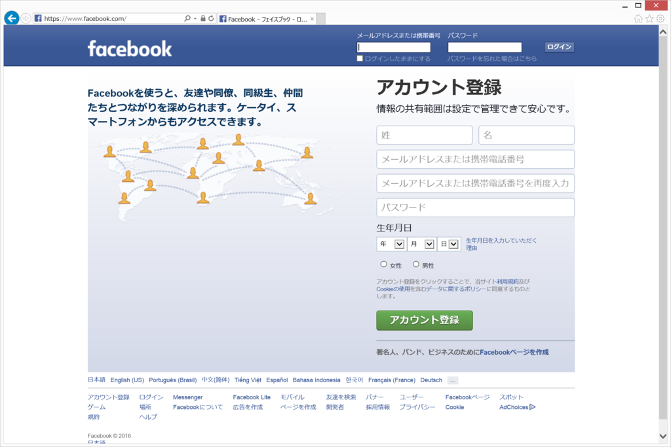The image size is (671, 447).
Task: Open favorites with the star icon
Action: point(649,18)
